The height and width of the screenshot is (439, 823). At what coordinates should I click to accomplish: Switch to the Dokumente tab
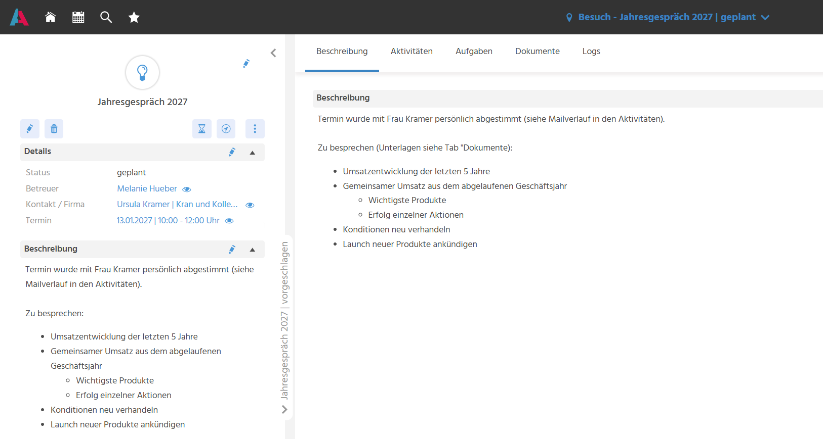(537, 52)
